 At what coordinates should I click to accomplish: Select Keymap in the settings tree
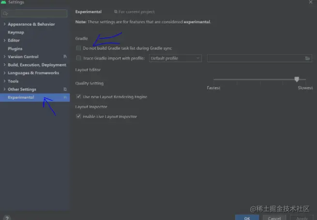16,32
